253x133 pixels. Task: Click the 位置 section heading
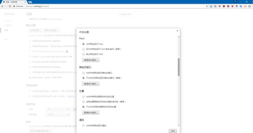(82, 91)
